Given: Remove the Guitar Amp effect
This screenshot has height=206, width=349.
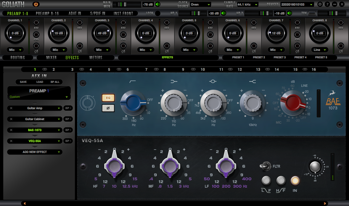Looking at the screenshot, I should pyautogui.click(x=11, y=108).
